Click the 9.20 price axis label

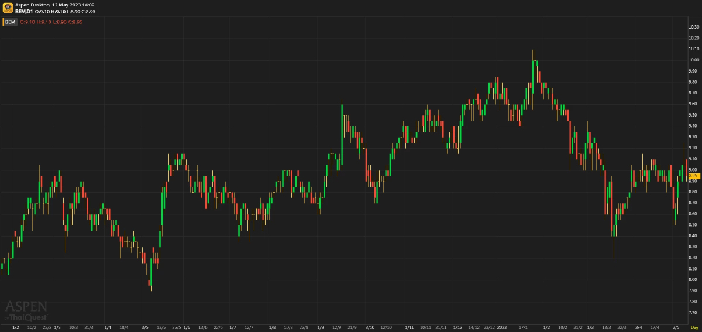point(693,148)
